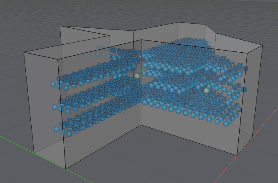The image size is (278, 183).
Task: Click the point label 9
Action: (x=240, y=110)
